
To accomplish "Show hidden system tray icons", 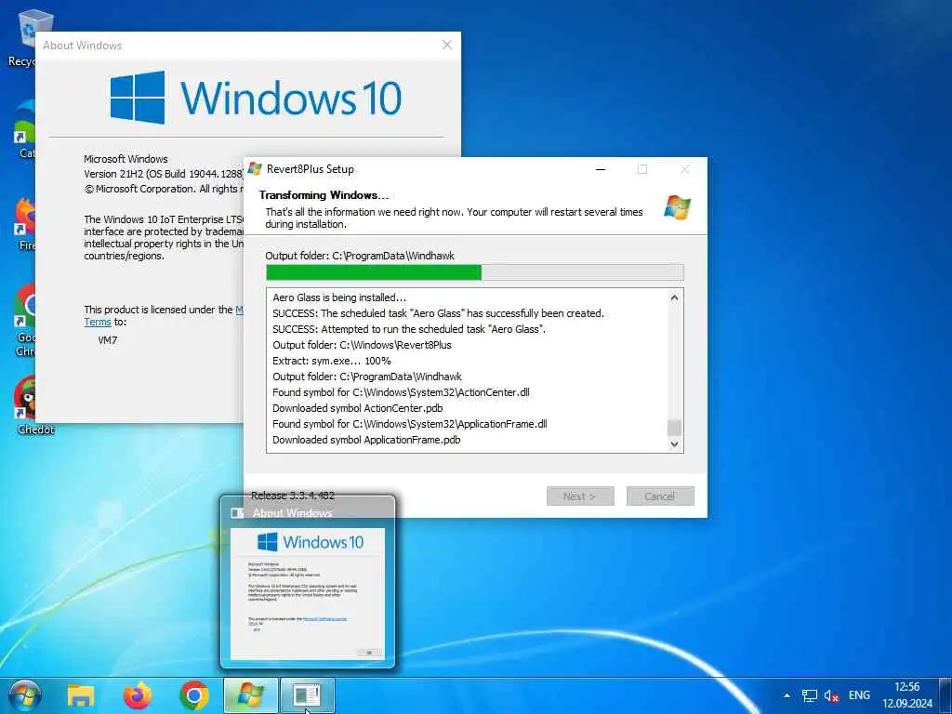I will (787, 695).
